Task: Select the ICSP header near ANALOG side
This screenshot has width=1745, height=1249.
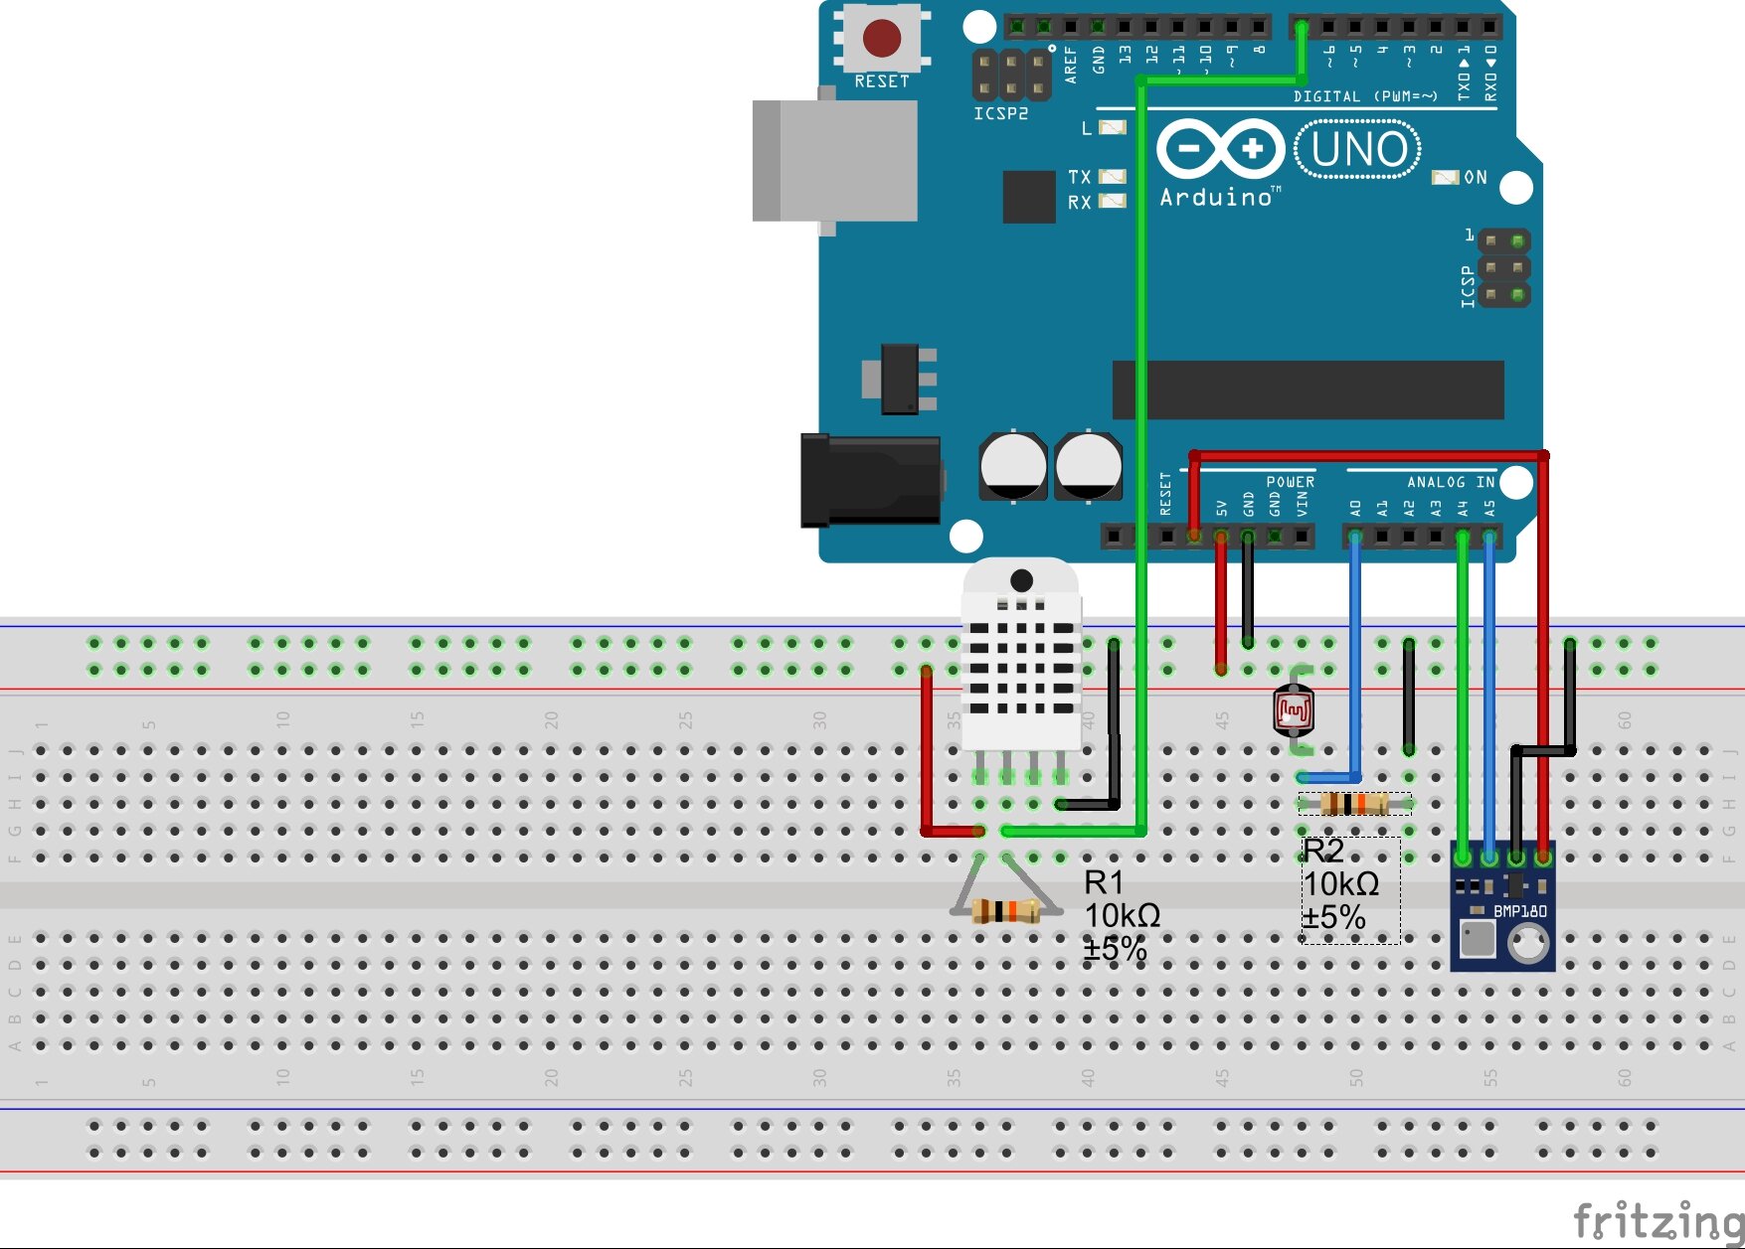Action: (x=1503, y=268)
